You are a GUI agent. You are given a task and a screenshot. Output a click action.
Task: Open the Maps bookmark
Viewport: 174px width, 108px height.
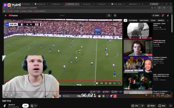[30, 11]
